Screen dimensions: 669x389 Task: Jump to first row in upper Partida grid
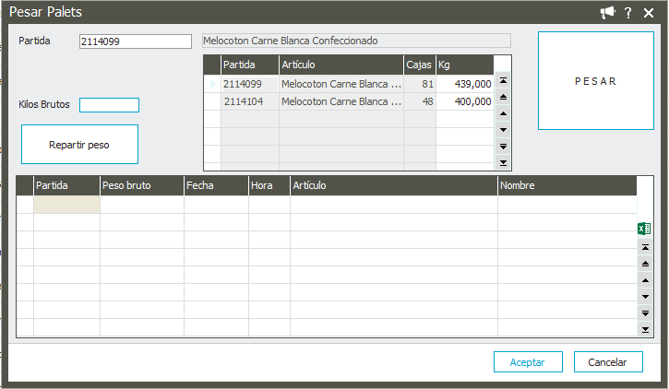(503, 81)
